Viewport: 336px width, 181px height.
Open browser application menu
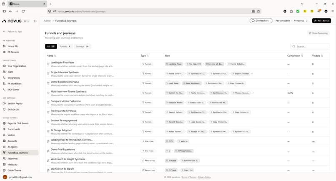pos(333,11)
